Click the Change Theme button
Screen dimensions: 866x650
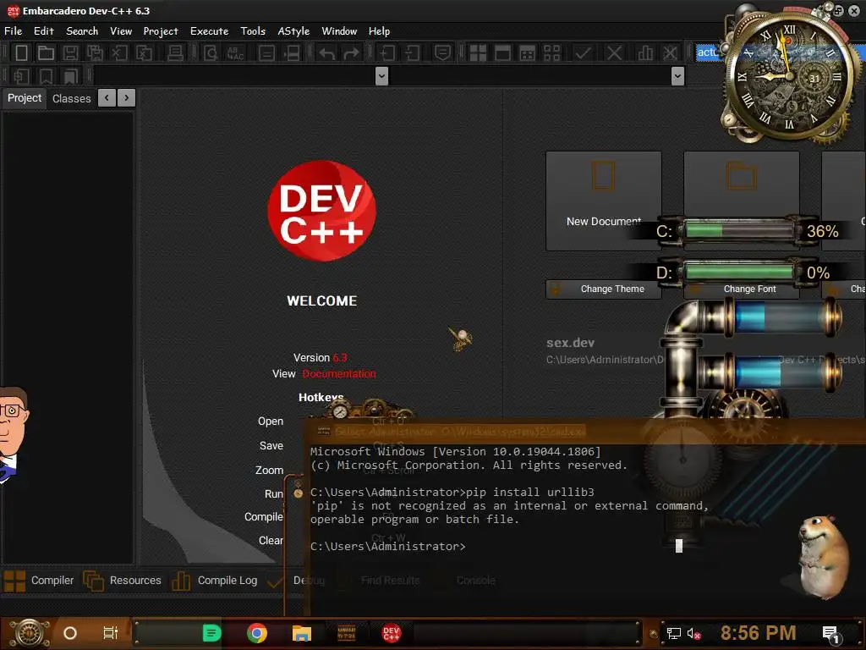click(603, 289)
